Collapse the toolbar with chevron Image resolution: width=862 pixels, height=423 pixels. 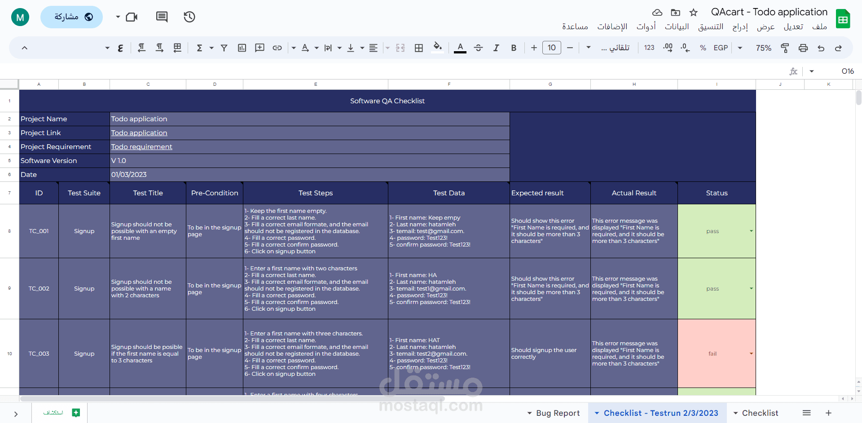25,48
